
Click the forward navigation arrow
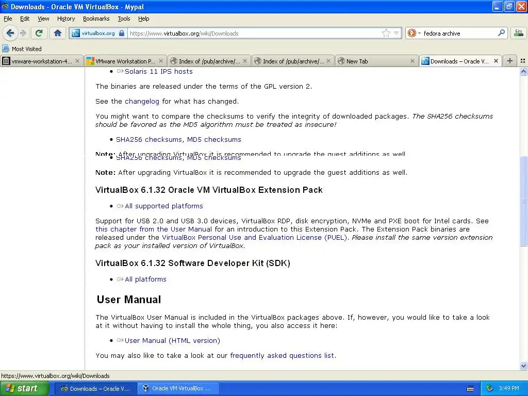click(23, 33)
